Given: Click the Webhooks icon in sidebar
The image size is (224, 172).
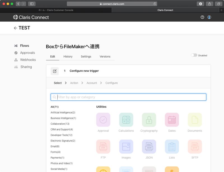Looking at the screenshot, I should [16, 60].
